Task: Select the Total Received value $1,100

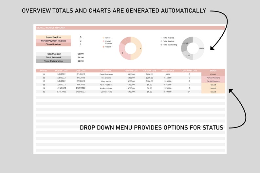Action: [81, 58]
